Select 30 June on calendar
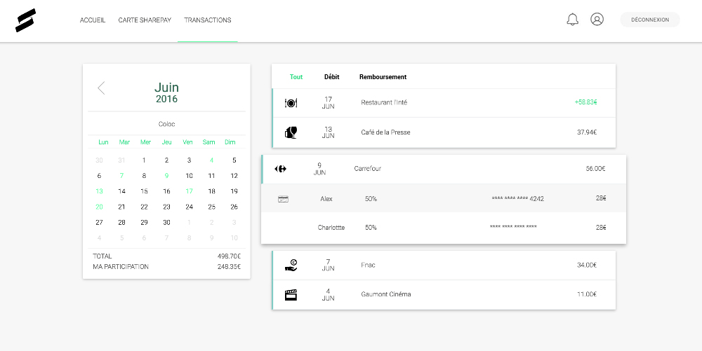702x351 pixels. click(x=166, y=222)
